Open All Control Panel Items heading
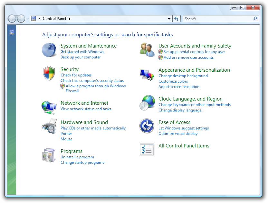This screenshot has height=203, width=268. [184, 146]
